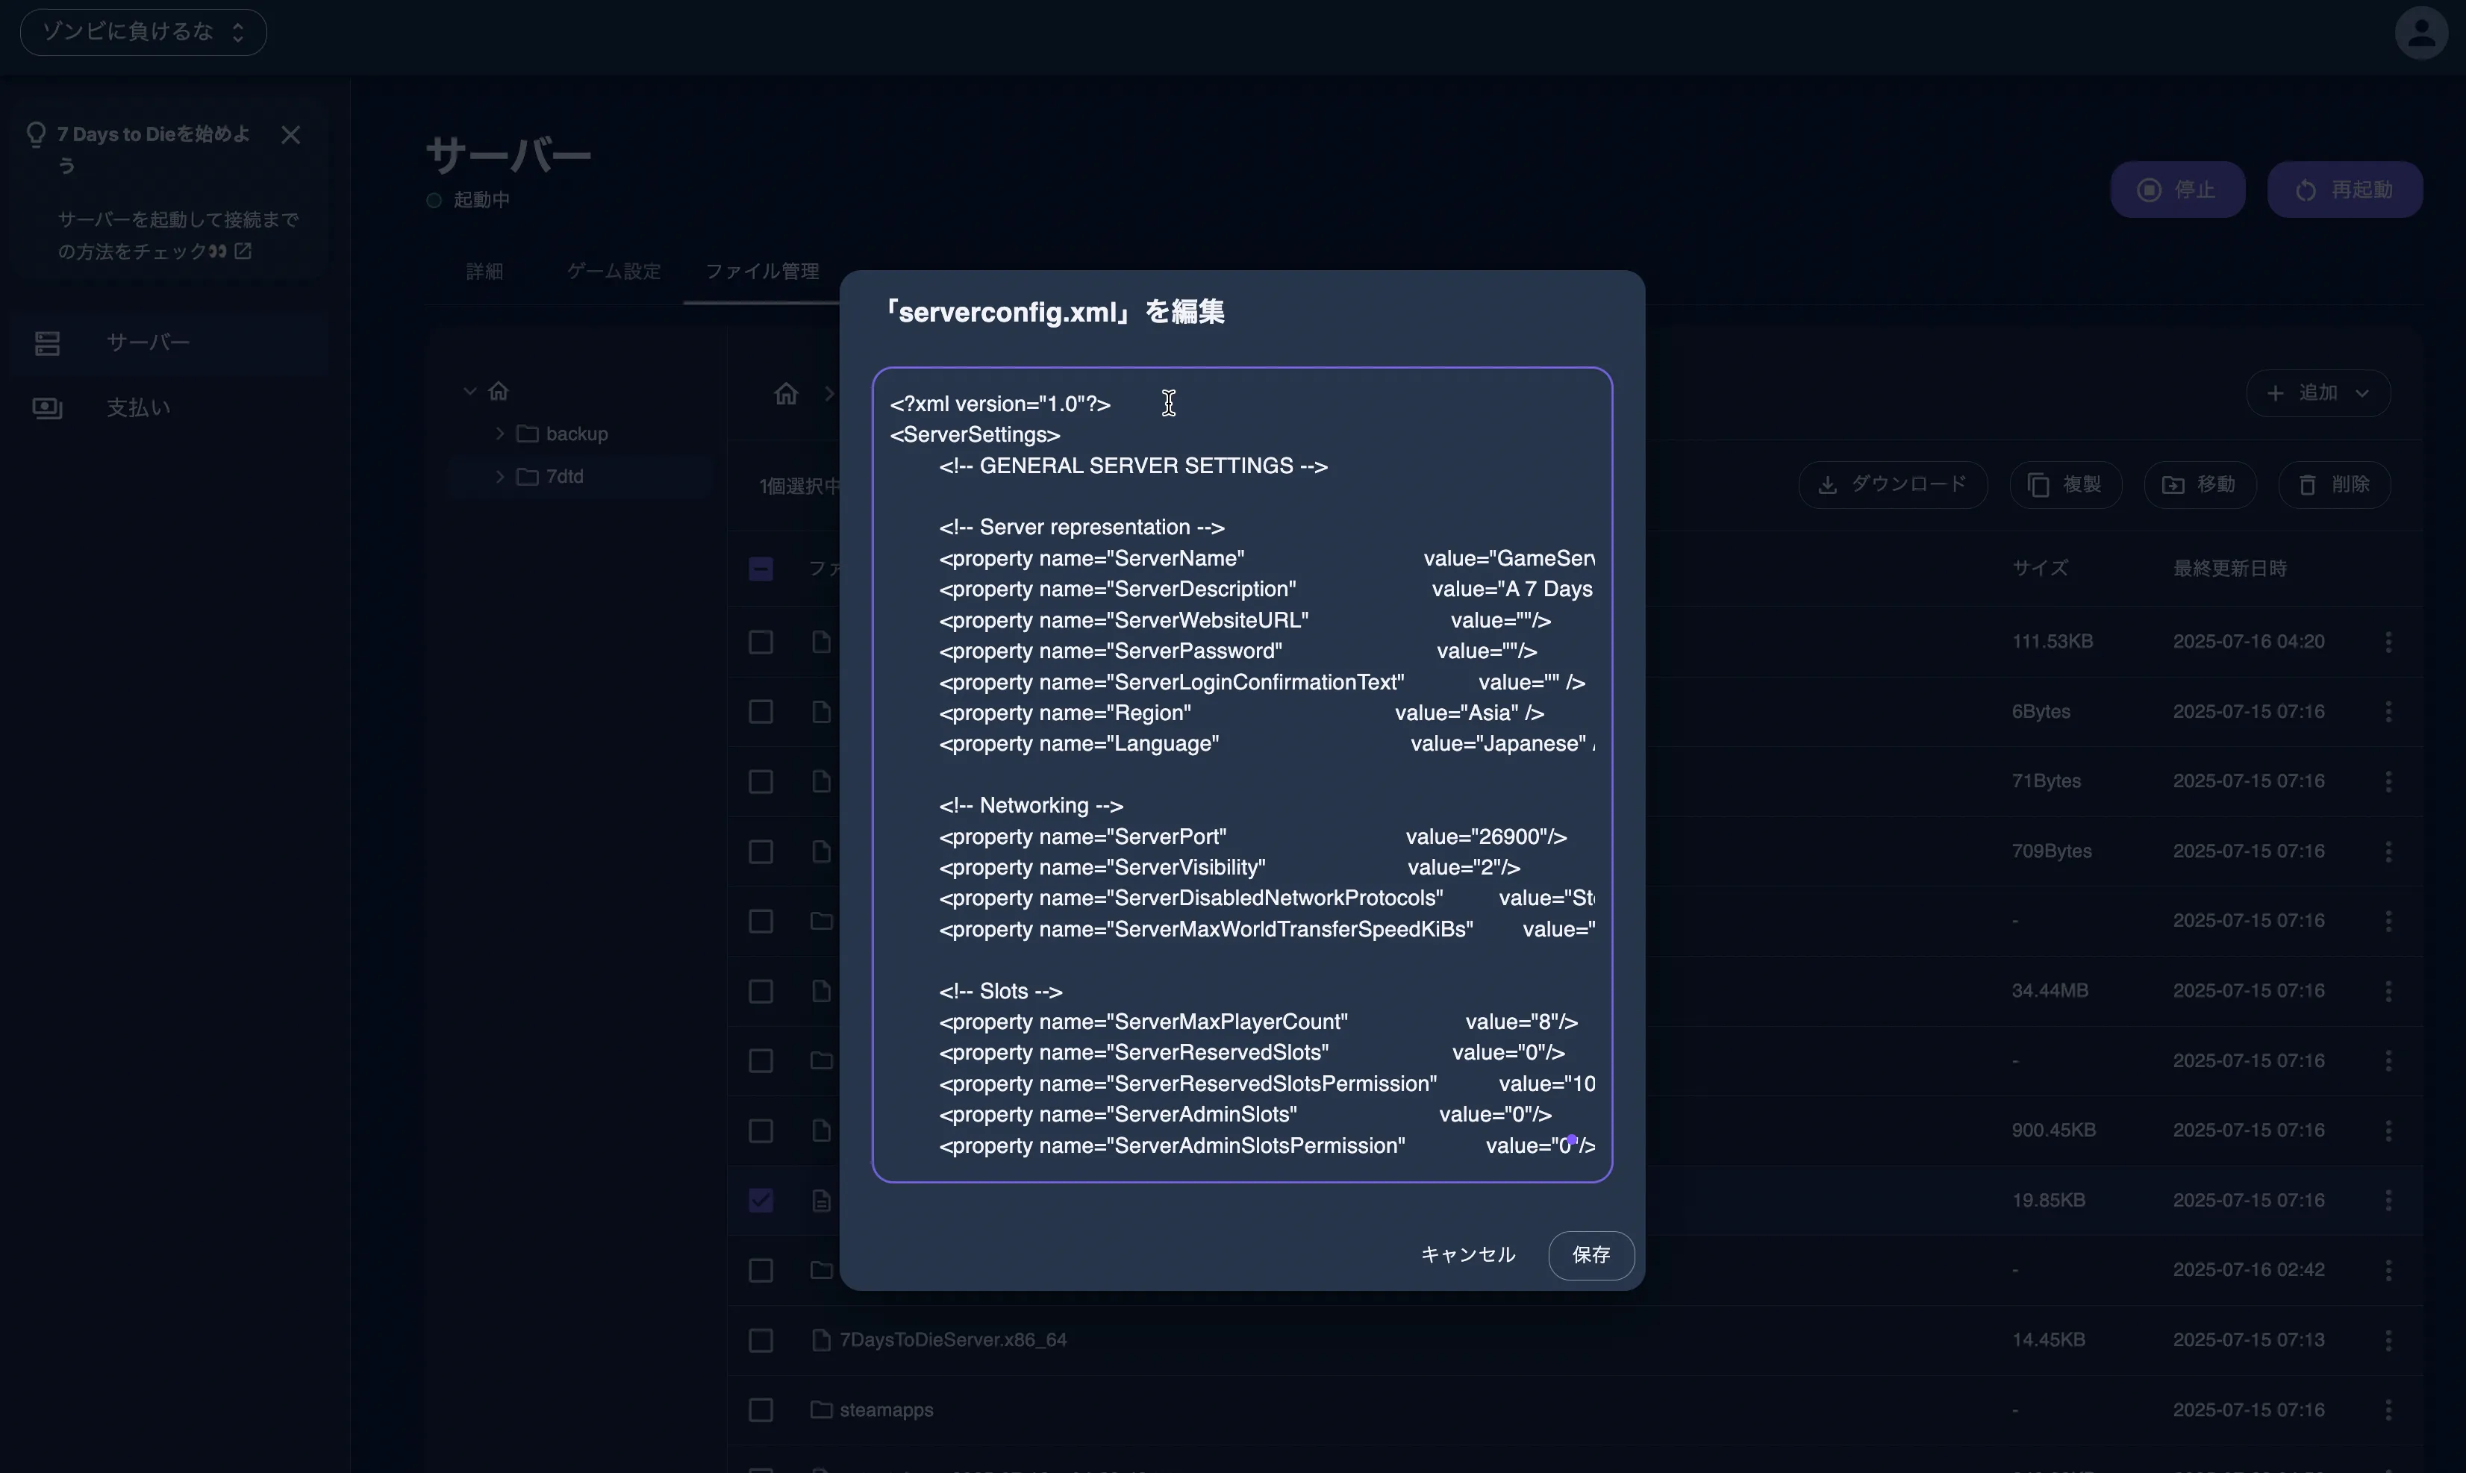Expand the backup folder in tree
This screenshot has width=2466, height=1473.
pos(499,434)
